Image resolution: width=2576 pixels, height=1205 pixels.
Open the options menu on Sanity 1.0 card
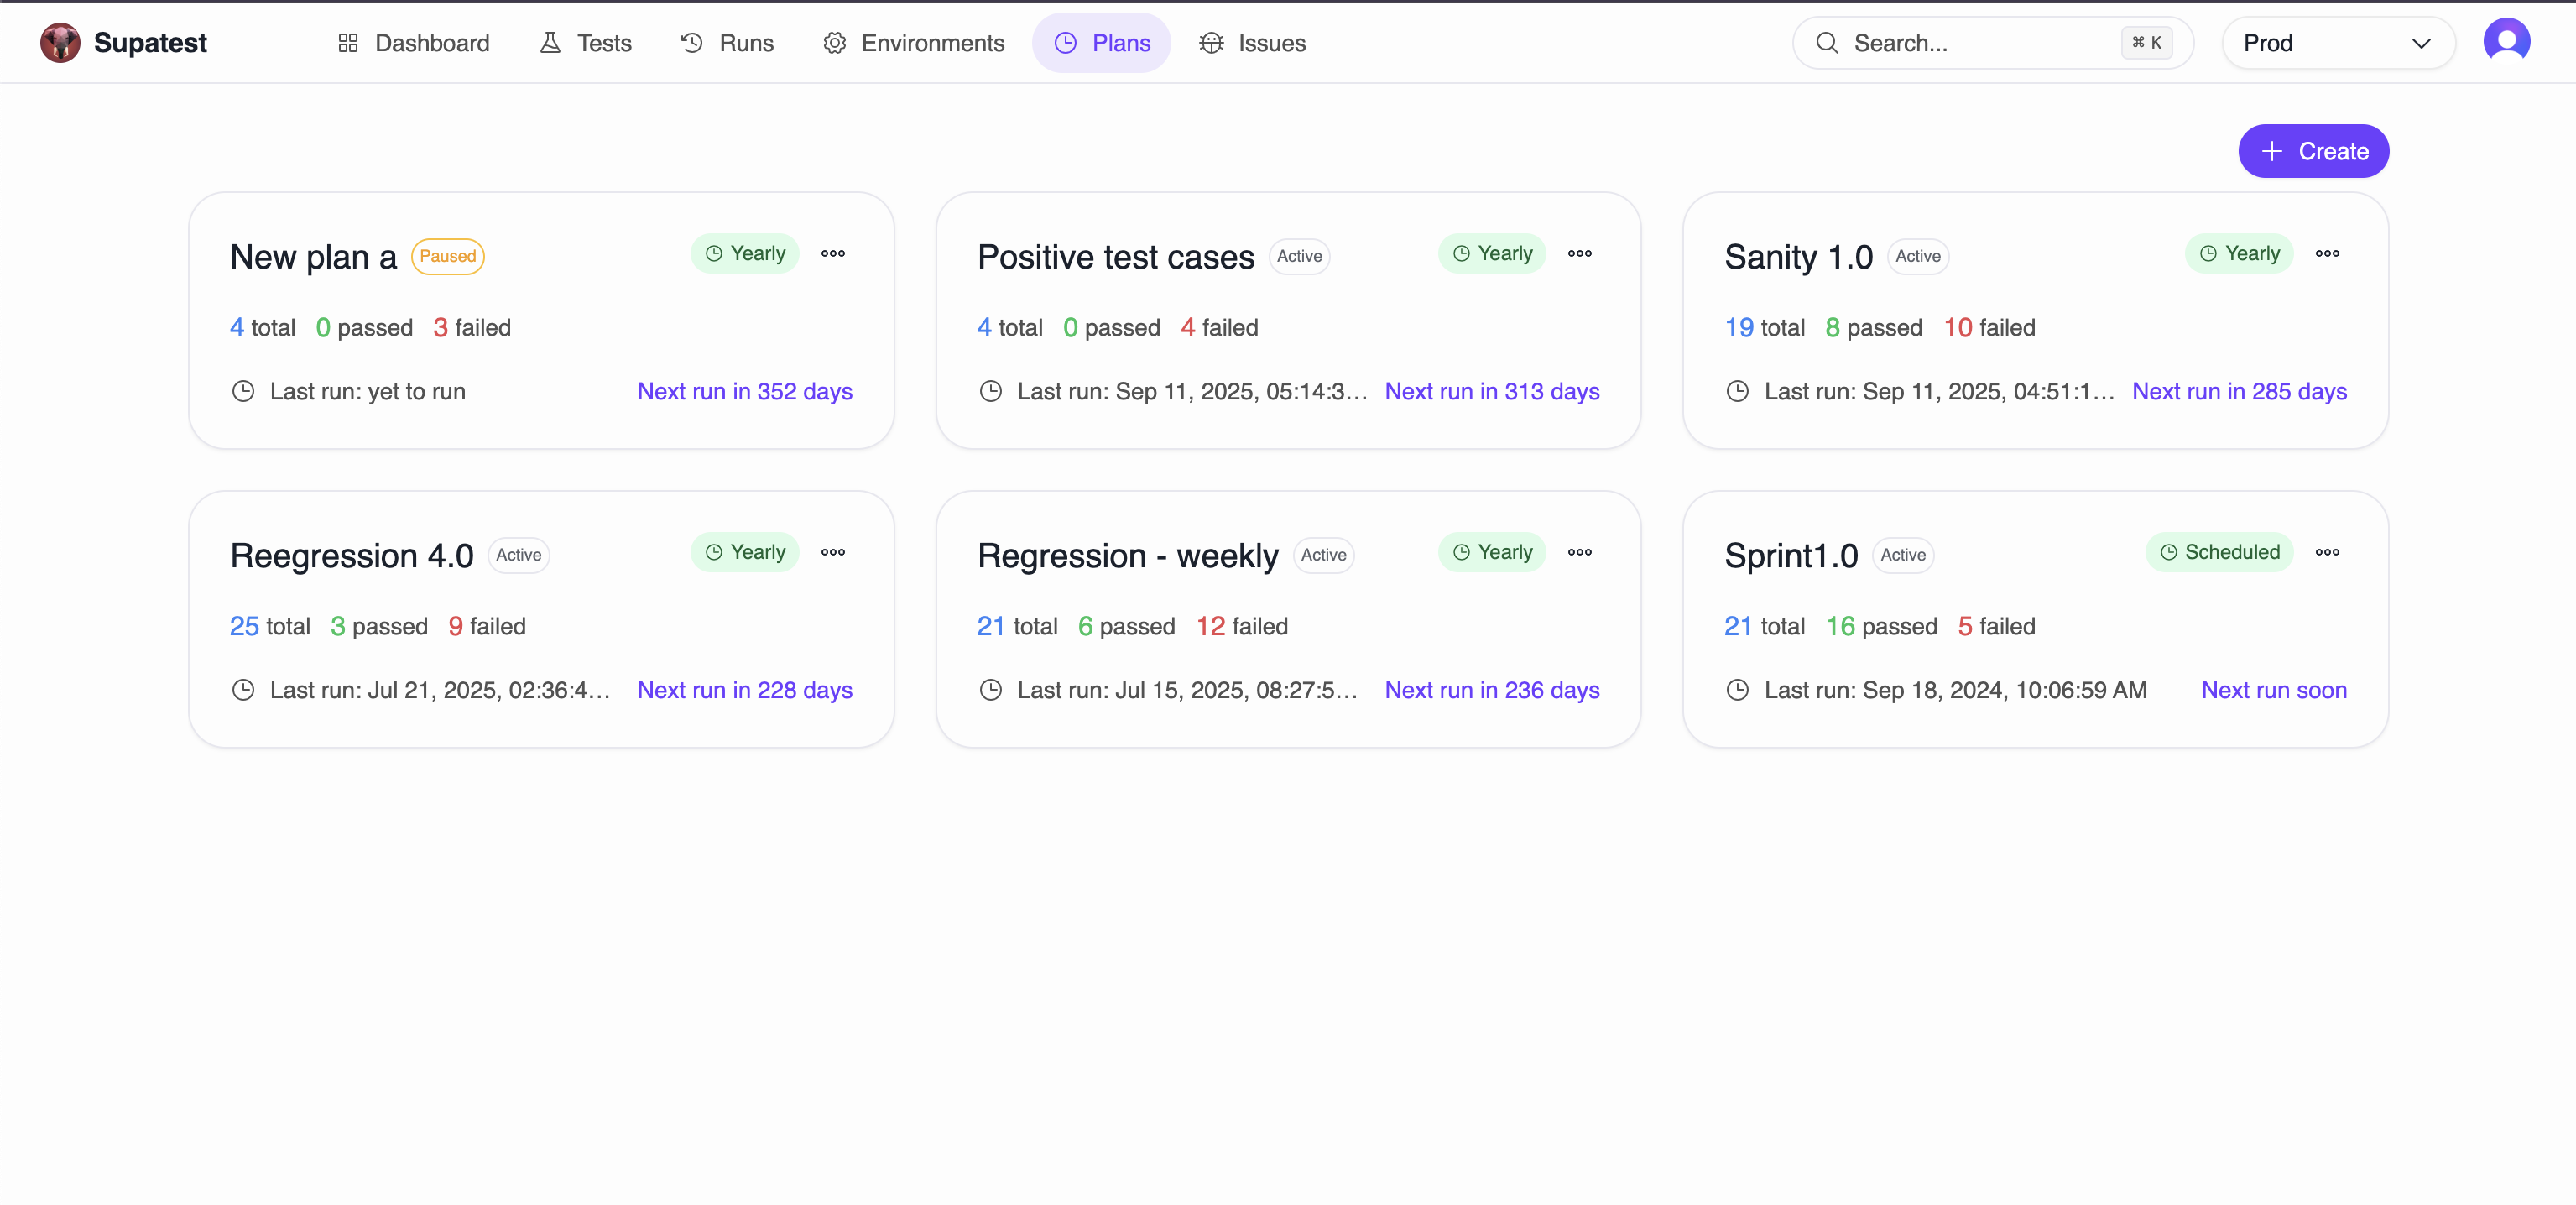[x=2328, y=253]
